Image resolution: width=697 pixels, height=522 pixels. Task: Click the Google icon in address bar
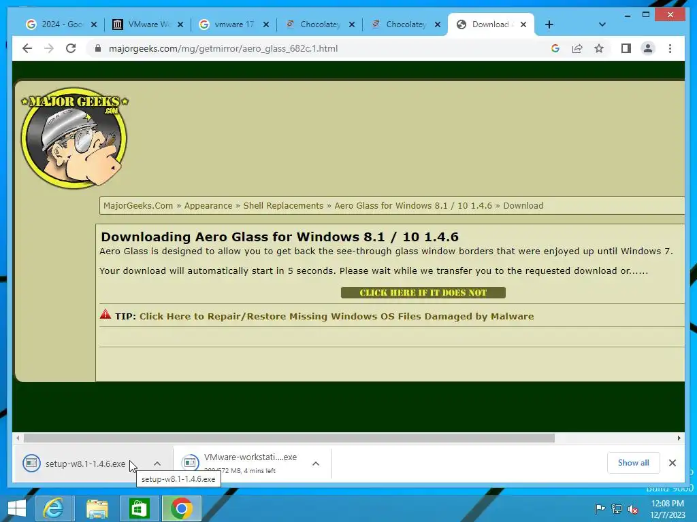(x=555, y=48)
